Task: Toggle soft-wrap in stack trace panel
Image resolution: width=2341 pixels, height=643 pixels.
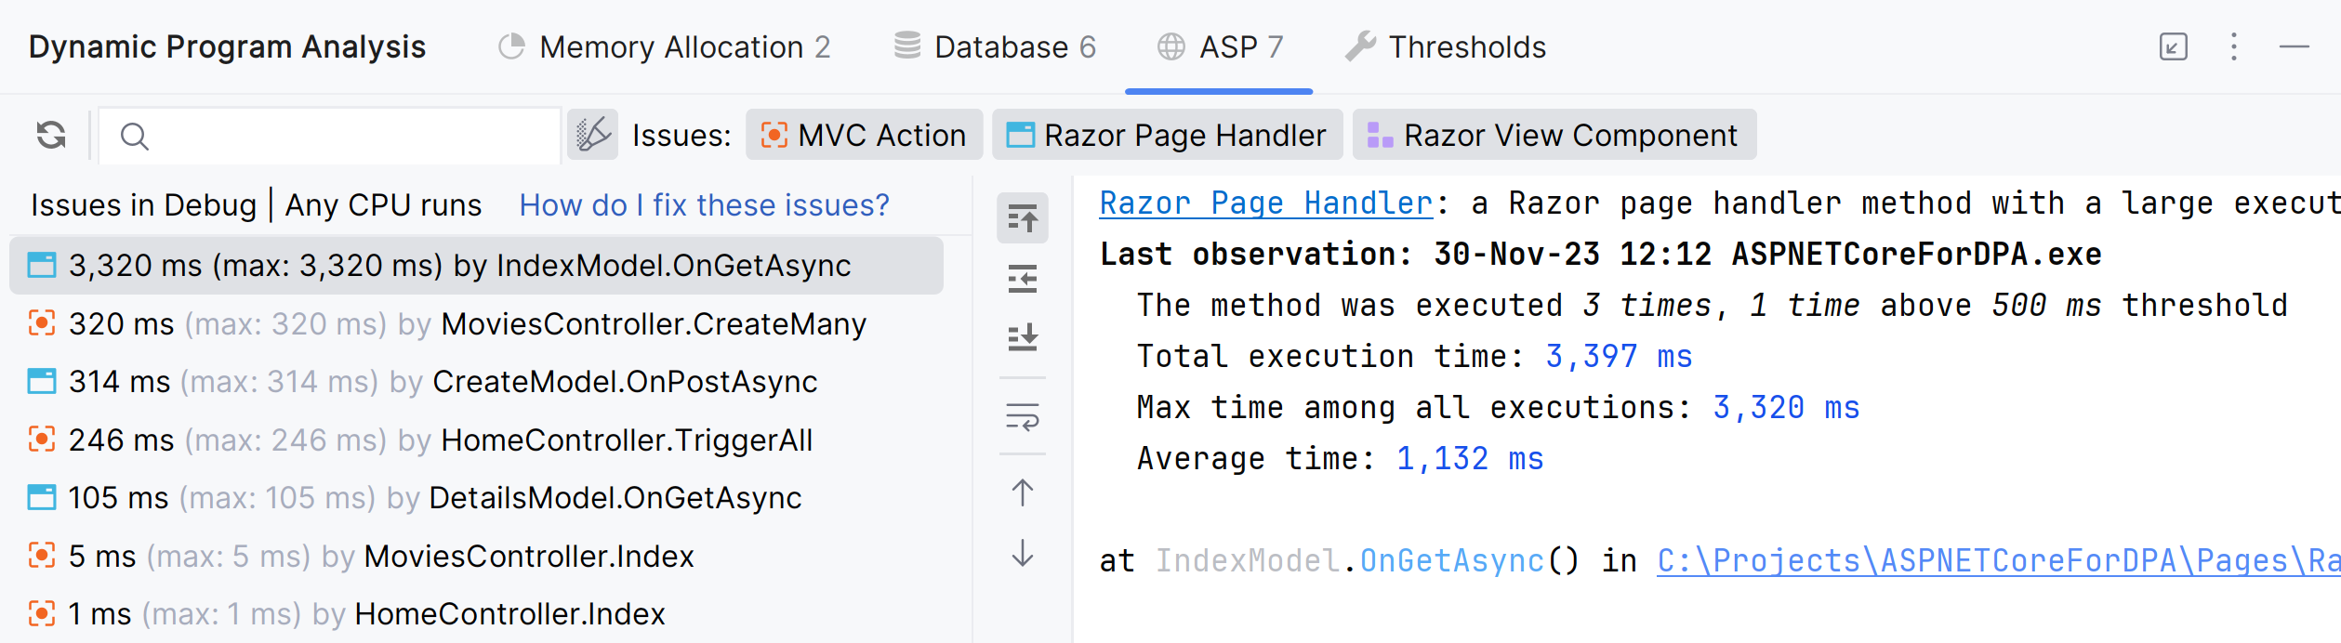Action: click(x=1023, y=417)
